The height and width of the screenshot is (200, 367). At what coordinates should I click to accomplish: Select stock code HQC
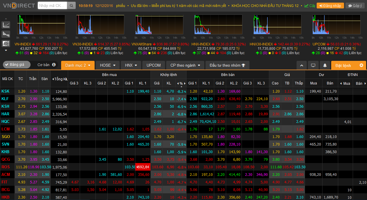pos(6,121)
